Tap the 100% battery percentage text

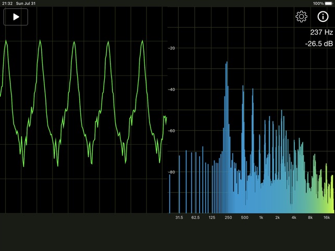tap(318, 4)
